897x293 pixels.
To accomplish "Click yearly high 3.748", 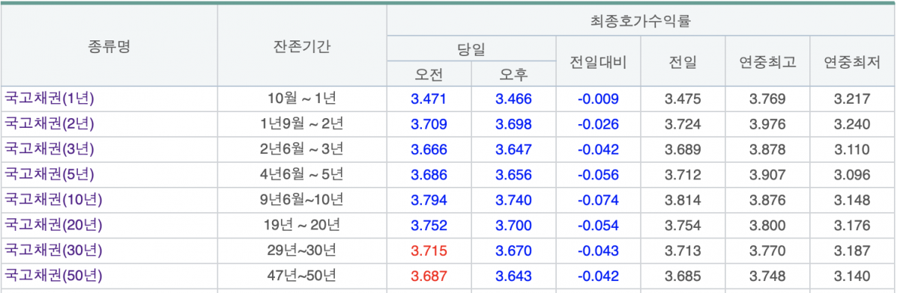I will point(767,277).
